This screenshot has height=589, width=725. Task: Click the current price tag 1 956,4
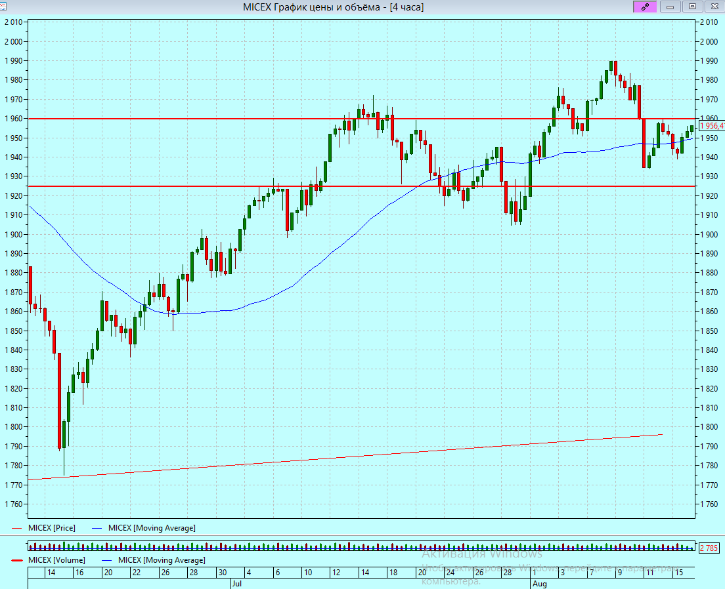click(x=712, y=126)
